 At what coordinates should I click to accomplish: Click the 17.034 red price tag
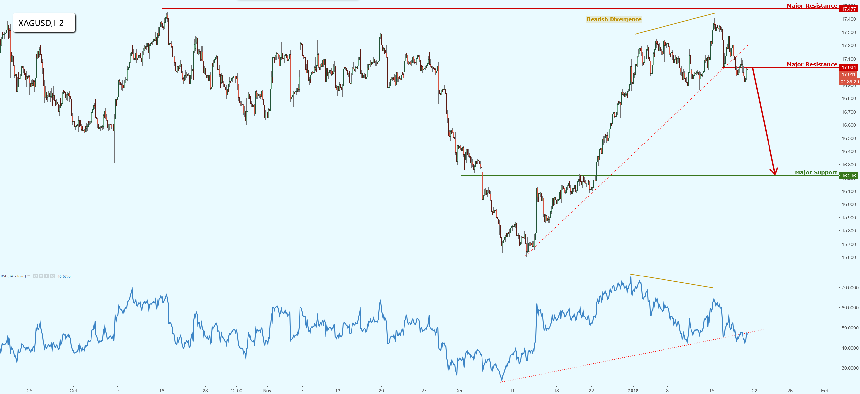[848, 67]
